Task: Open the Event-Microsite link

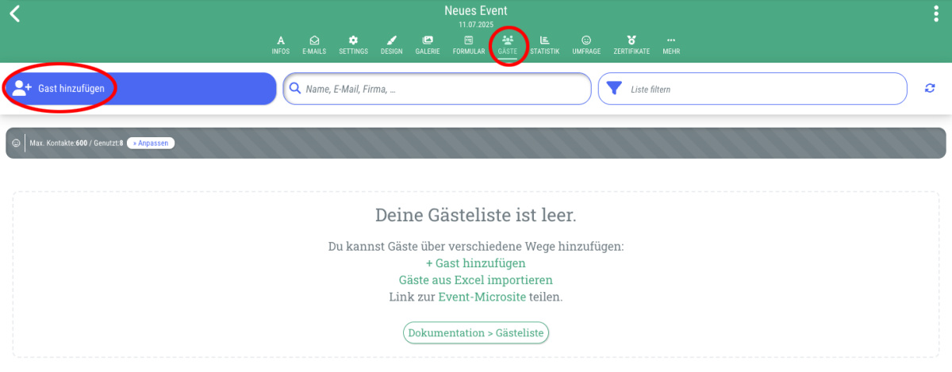Action: click(x=482, y=297)
